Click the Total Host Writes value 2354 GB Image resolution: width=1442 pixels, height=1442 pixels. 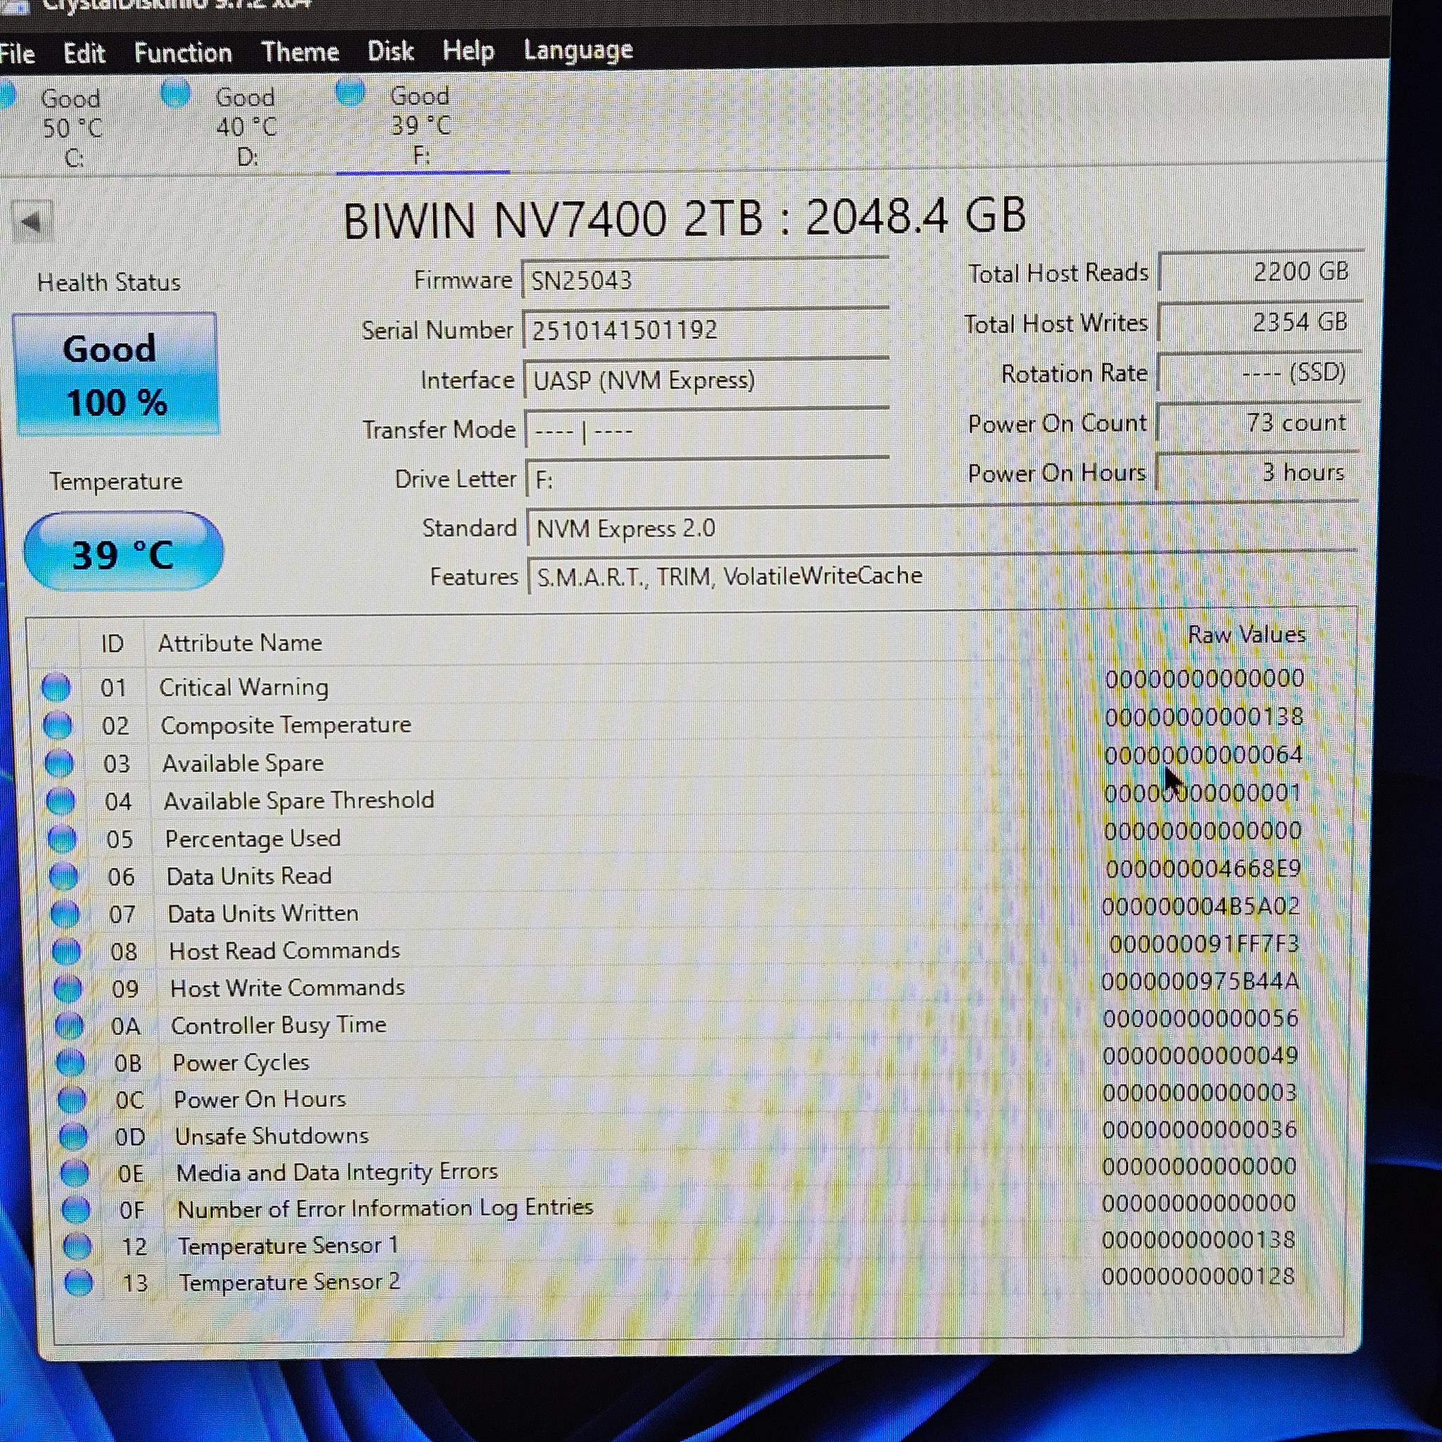1260,322
